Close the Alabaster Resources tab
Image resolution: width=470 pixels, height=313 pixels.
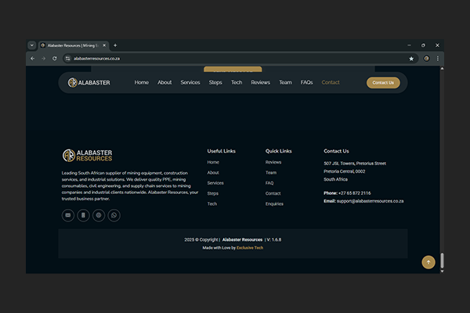104,45
